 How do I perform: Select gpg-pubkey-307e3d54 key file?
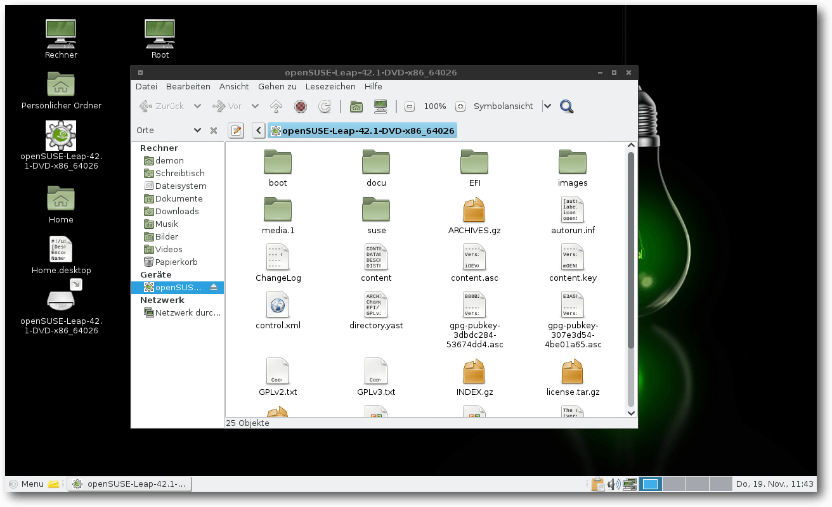point(573,321)
